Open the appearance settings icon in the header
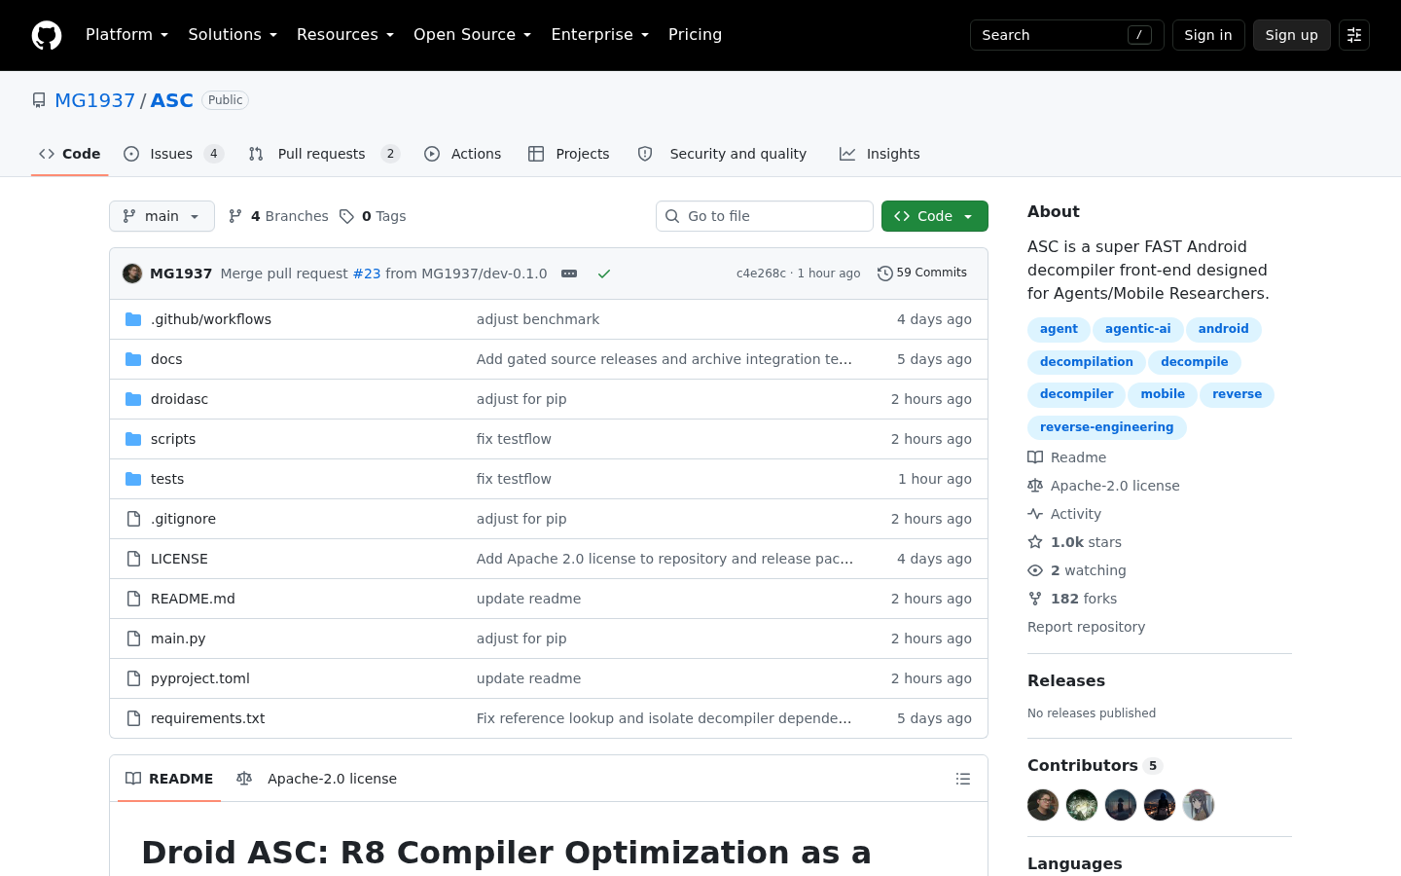The width and height of the screenshot is (1401, 876). pos(1354,35)
